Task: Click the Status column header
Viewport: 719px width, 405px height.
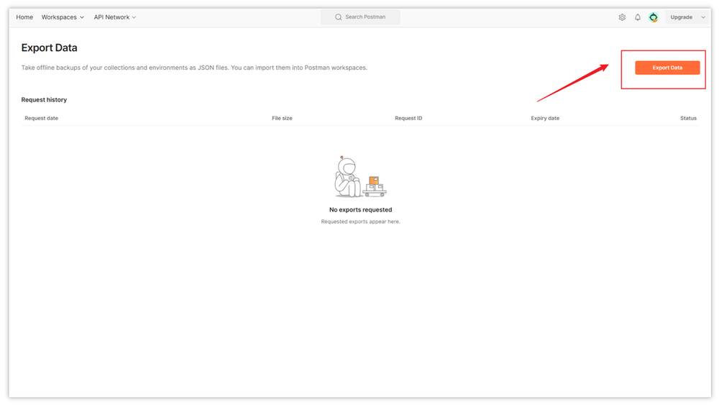Action: (688, 118)
